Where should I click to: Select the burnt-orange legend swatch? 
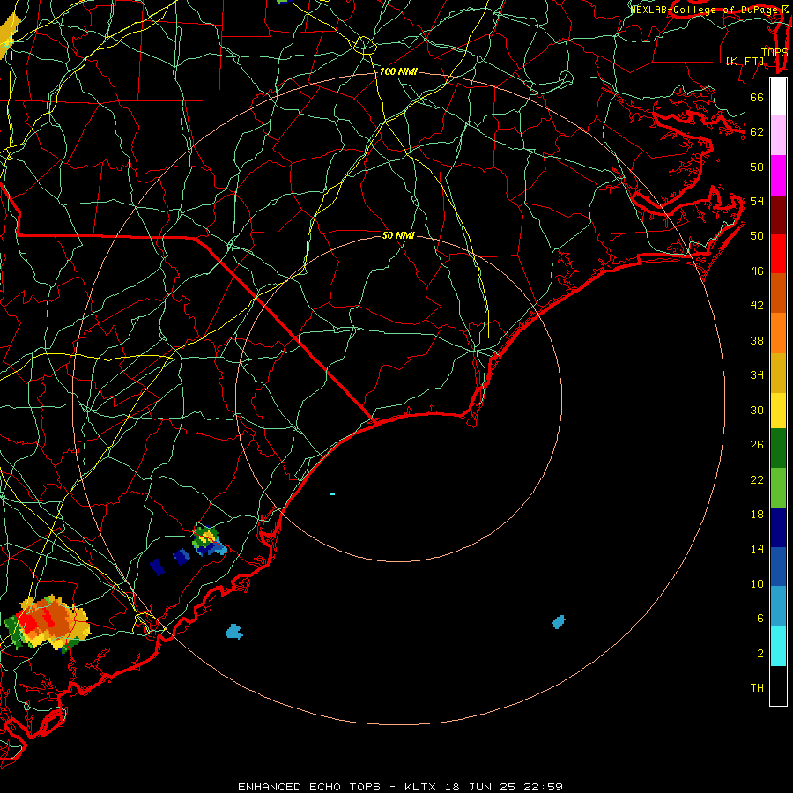(778, 293)
